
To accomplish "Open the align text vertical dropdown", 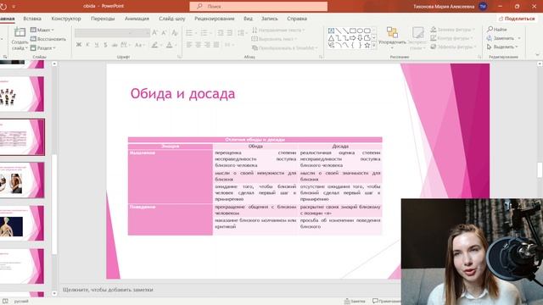I will 274,39.
